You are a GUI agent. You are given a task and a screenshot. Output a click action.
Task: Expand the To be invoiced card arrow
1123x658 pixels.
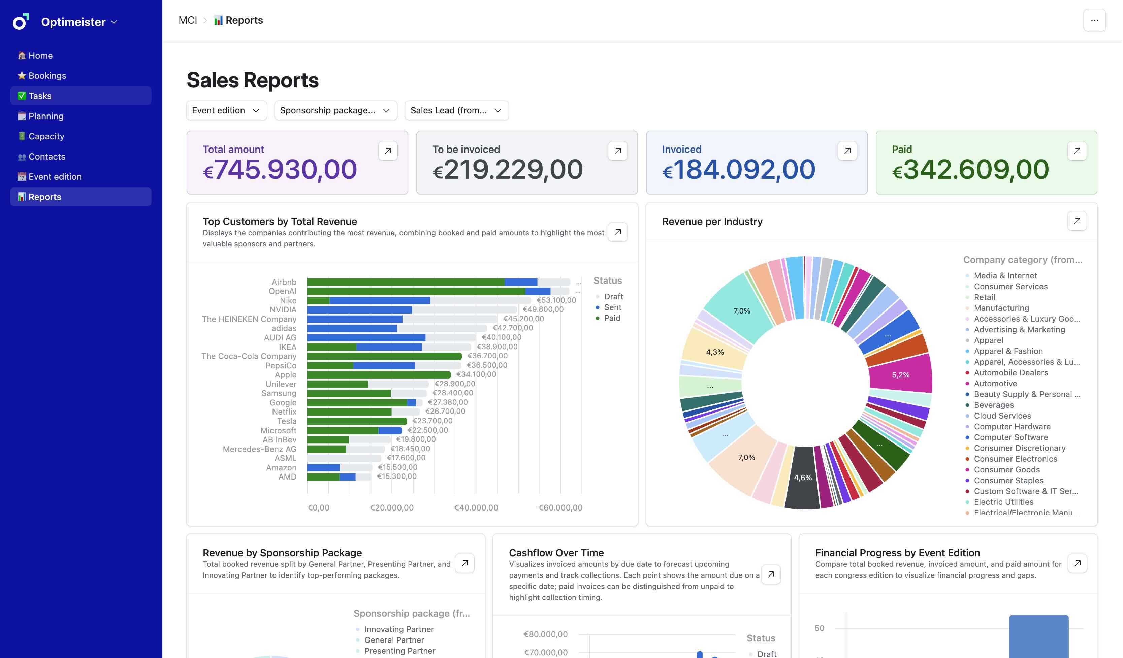tap(617, 151)
